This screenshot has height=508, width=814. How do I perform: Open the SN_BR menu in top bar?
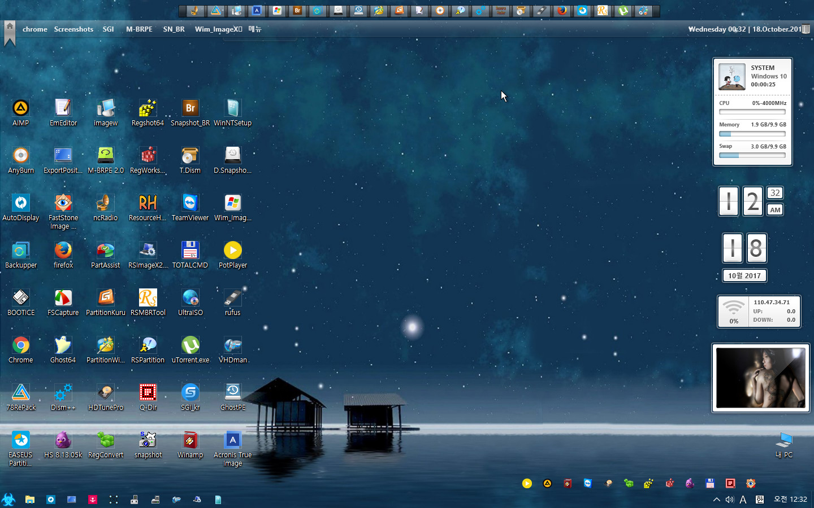pyautogui.click(x=174, y=29)
